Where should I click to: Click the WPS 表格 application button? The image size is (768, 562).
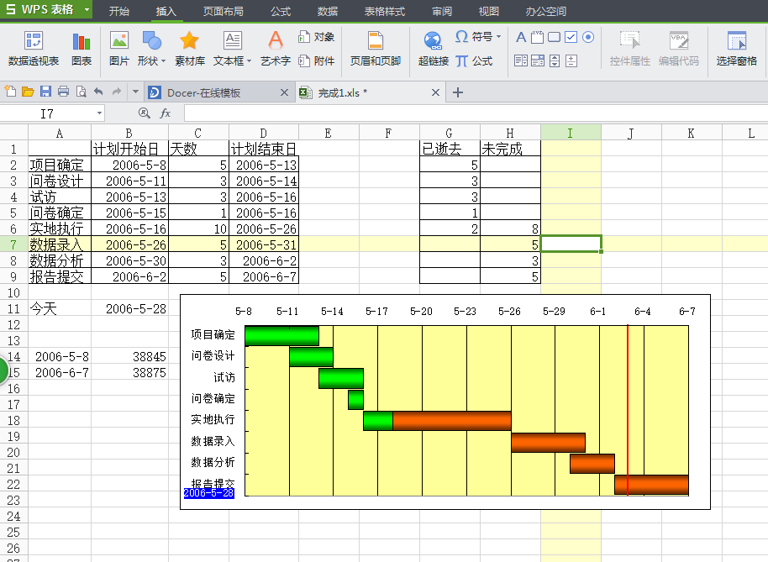click(46, 10)
